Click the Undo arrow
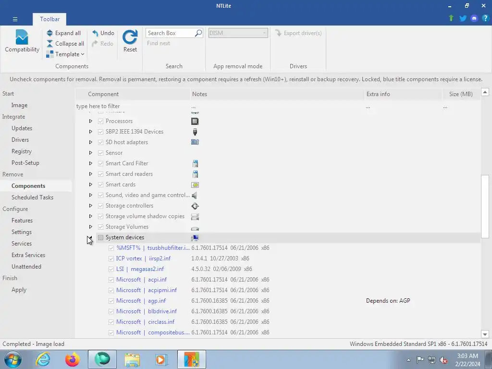The height and width of the screenshot is (369, 492). pyautogui.click(x=95, y=33)
